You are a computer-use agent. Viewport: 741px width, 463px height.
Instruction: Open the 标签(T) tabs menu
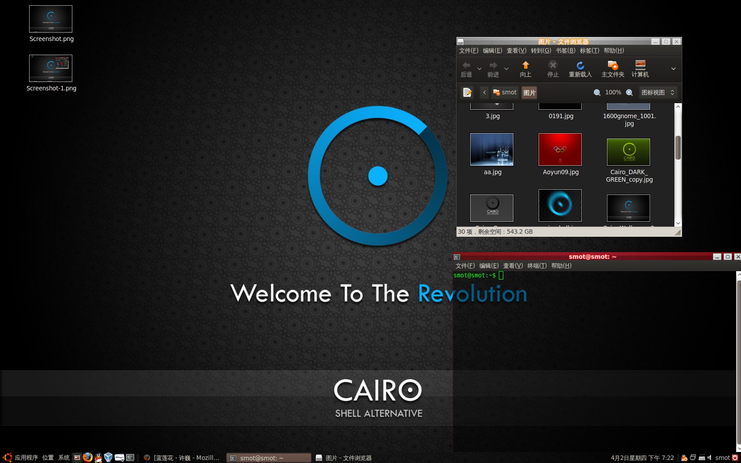pyautogui.click(x=589, y=51)
